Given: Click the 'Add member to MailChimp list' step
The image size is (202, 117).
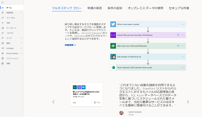Looking at the screenshot, I should (x=148, y=57).
